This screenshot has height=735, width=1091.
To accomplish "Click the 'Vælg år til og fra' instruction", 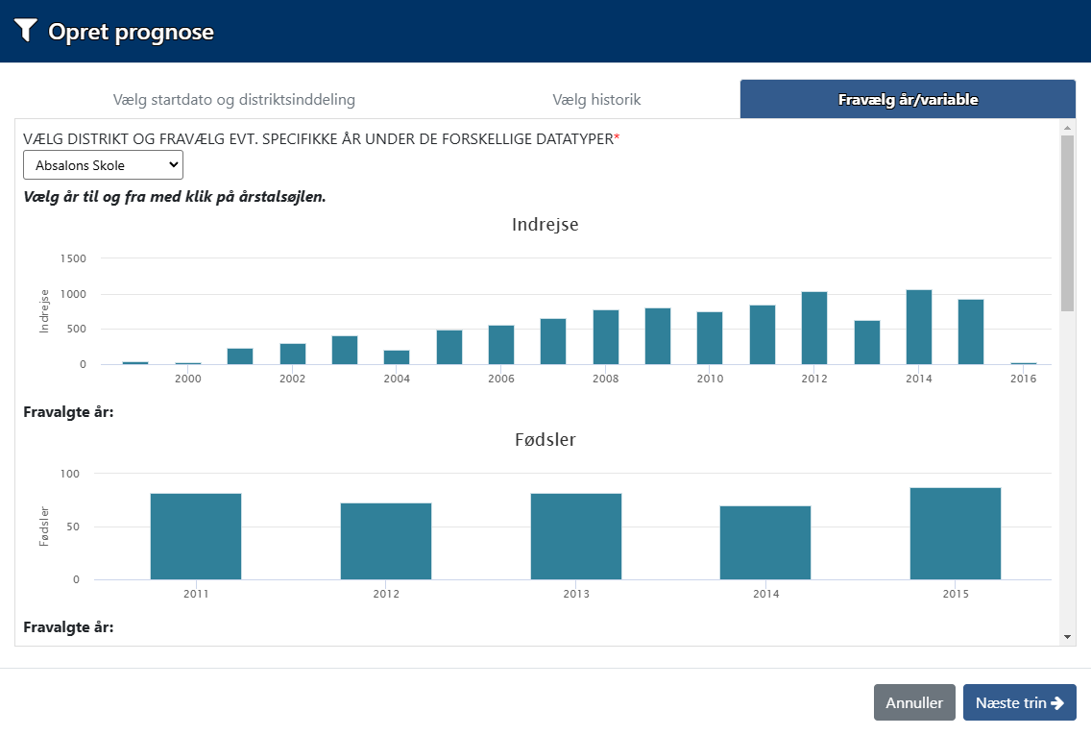I will (x=175, y=196).
